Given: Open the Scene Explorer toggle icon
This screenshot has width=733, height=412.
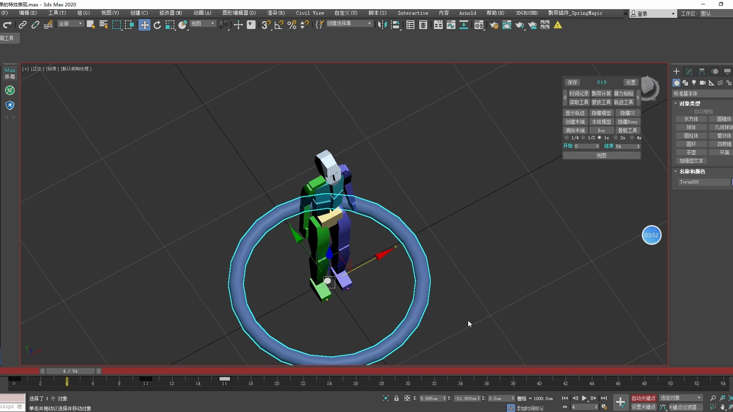Looking at the screenshot, I should click(410, 25).
